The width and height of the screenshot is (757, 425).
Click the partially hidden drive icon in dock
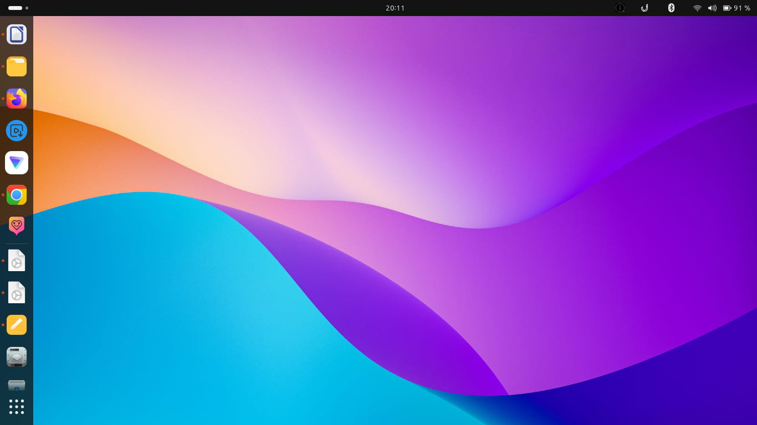pos(17,385)
